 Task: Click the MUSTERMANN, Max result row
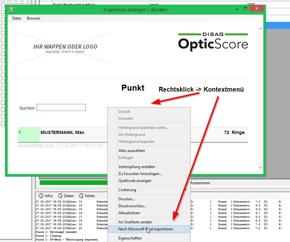62,133
